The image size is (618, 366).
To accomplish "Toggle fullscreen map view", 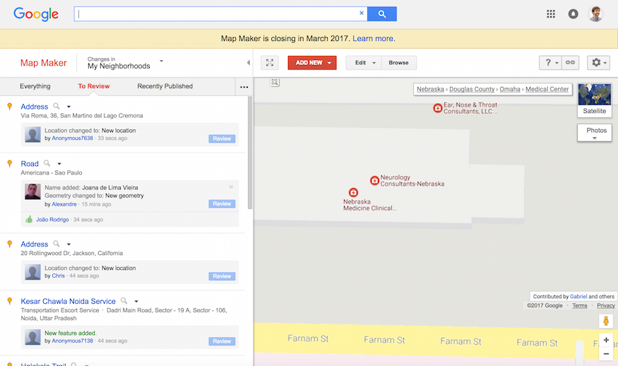I will click(x=270, y=63).
